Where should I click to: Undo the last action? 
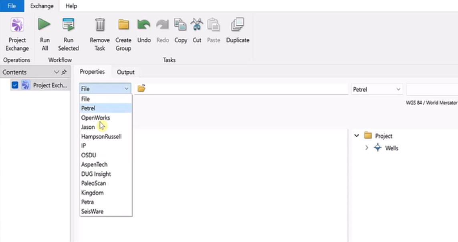(144, 25)
